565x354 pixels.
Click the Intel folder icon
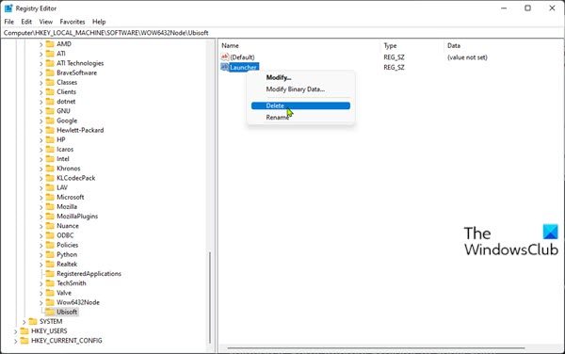click(50, 159)
